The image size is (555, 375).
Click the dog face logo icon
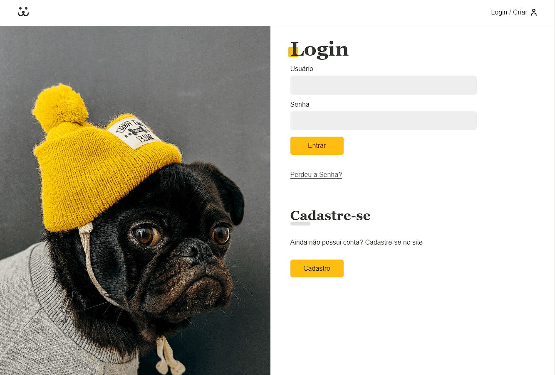(x=23, y=12)
